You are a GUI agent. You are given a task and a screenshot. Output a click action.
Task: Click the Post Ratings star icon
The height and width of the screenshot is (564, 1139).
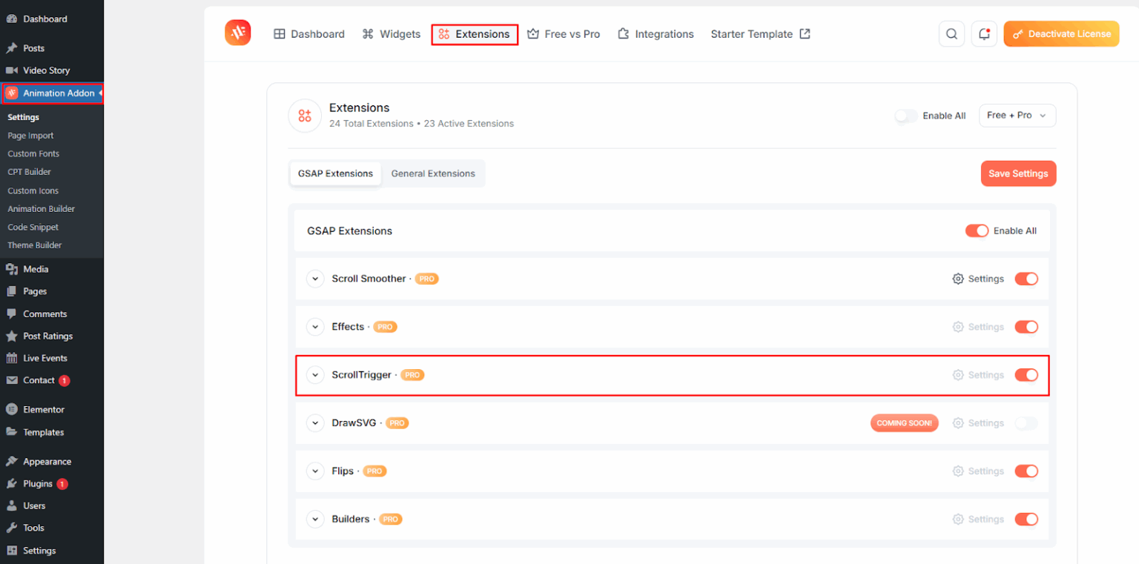pyautogui.click(x=12, y=336)
